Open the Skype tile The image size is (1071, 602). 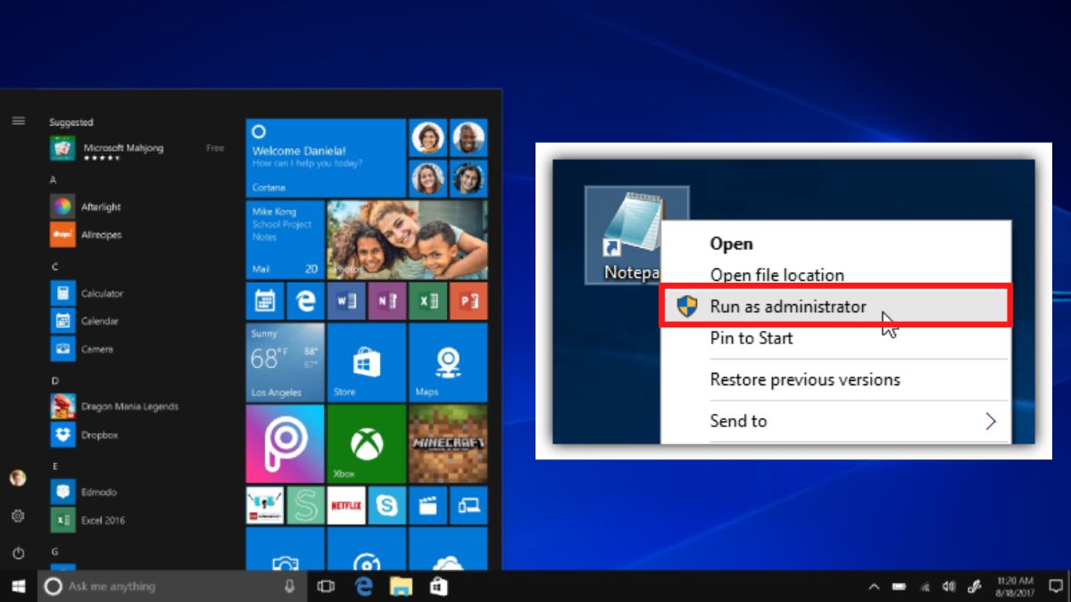point(386,506)
